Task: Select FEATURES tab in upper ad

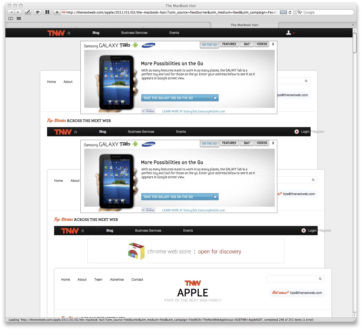Action: [229, 44]
